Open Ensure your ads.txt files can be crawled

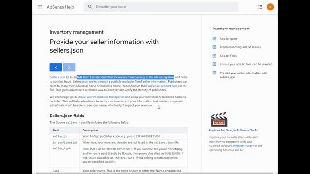click(x=246, y=64)
